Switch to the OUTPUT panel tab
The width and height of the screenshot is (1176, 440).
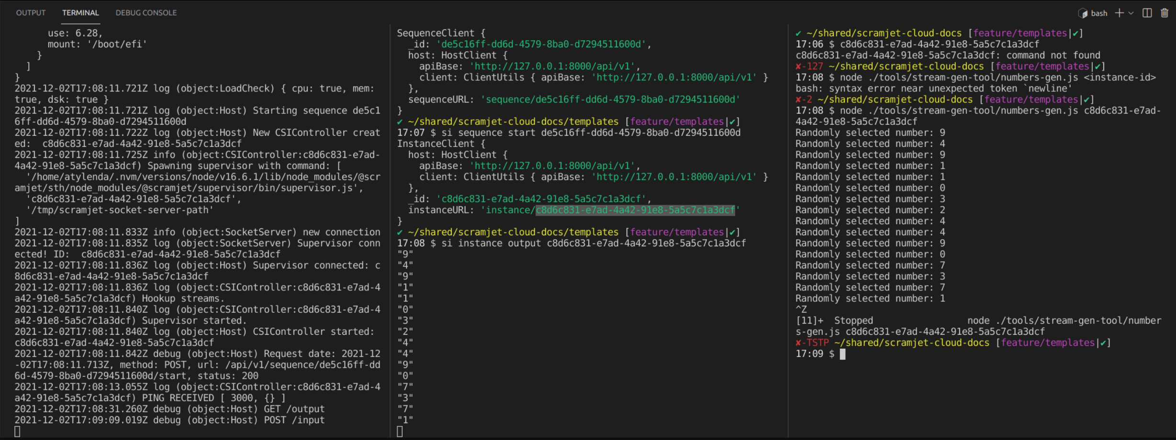[x=31, y=13]
